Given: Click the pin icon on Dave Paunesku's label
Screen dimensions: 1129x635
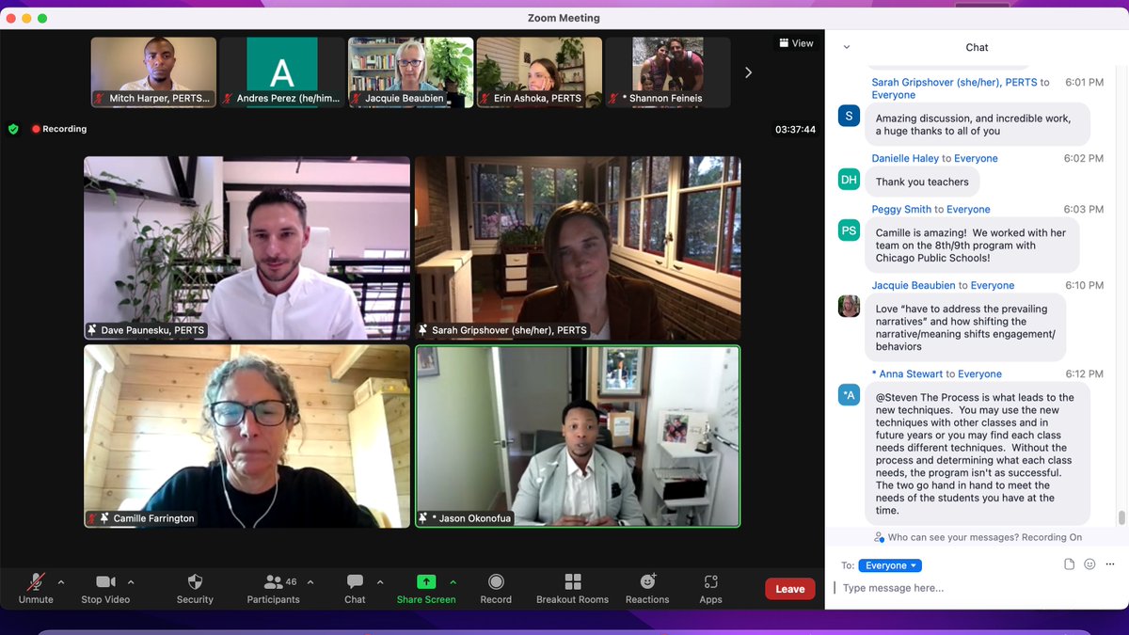Looking at the screenshot, I should pos(92,330).
